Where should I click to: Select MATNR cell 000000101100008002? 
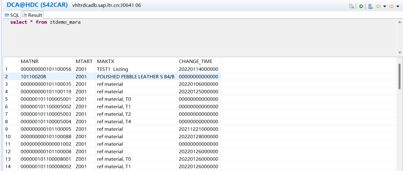pyautogui.click(x=46, y=167)
